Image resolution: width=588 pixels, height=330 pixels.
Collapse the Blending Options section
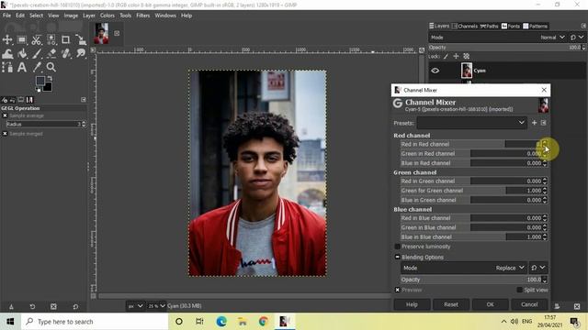pos(398,257)
